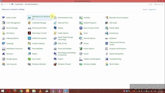The width and height of the screenshot is (165, 93).
Task: Click the Control Panel breadcrumb
Action: [x=19, y=4]
